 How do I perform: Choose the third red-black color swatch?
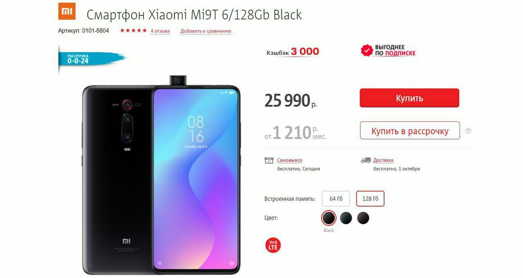click(x=363, y=218)
